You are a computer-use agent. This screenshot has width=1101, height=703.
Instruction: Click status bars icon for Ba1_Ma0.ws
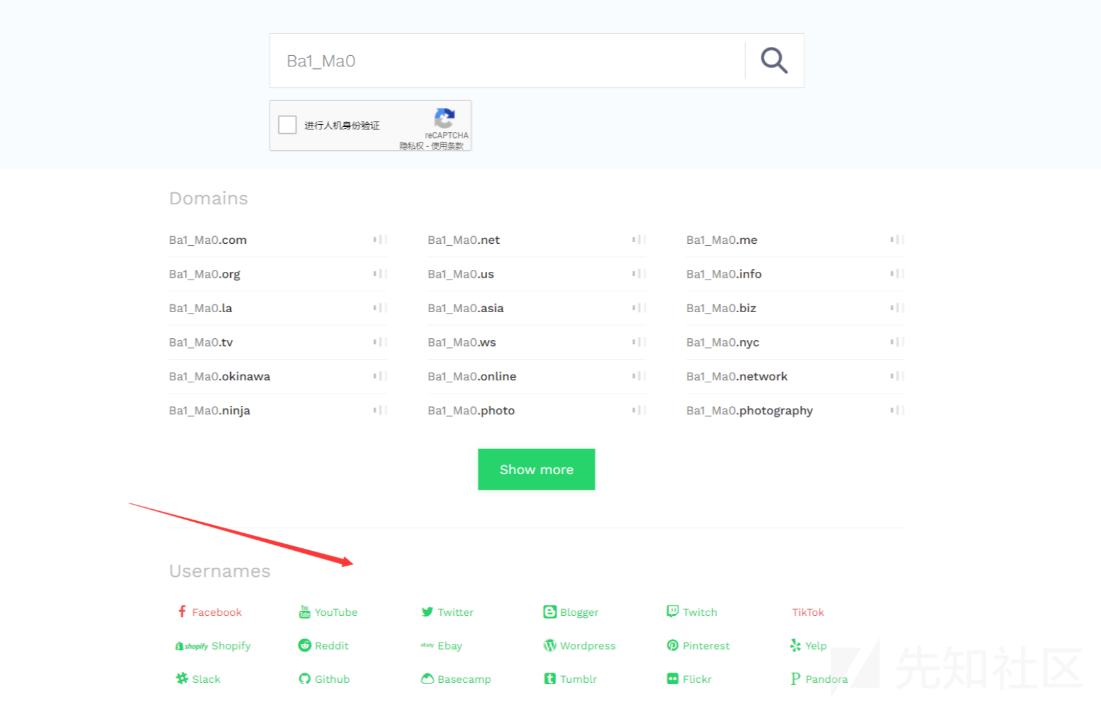point(639,342)
